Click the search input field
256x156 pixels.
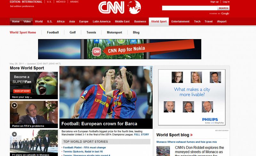189,8
